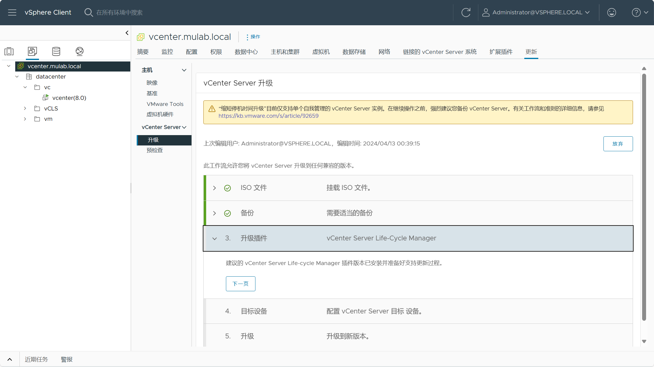
Task: Click the vcenter(8.0) VM icon
Action: [x=46, y=98]
